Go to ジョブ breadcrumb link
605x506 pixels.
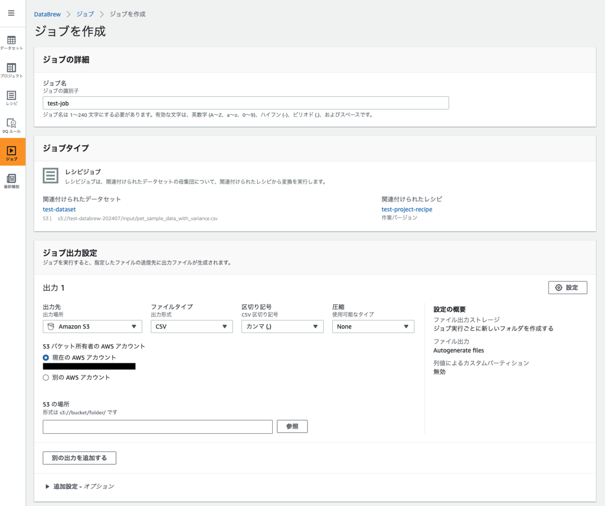[85, 14]
